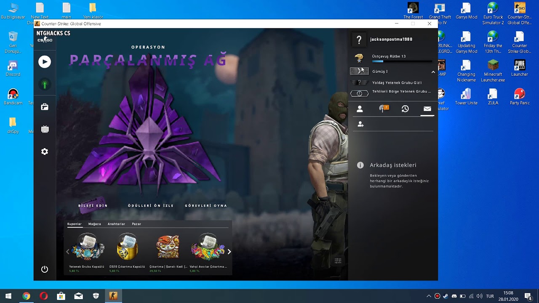This screenshot has height=303, width=539.
Task: Click the eagle rank medal icon
Action: [359, 58]
